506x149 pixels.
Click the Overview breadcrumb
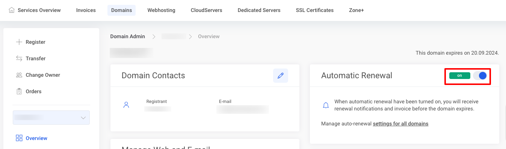click(209, 36)
